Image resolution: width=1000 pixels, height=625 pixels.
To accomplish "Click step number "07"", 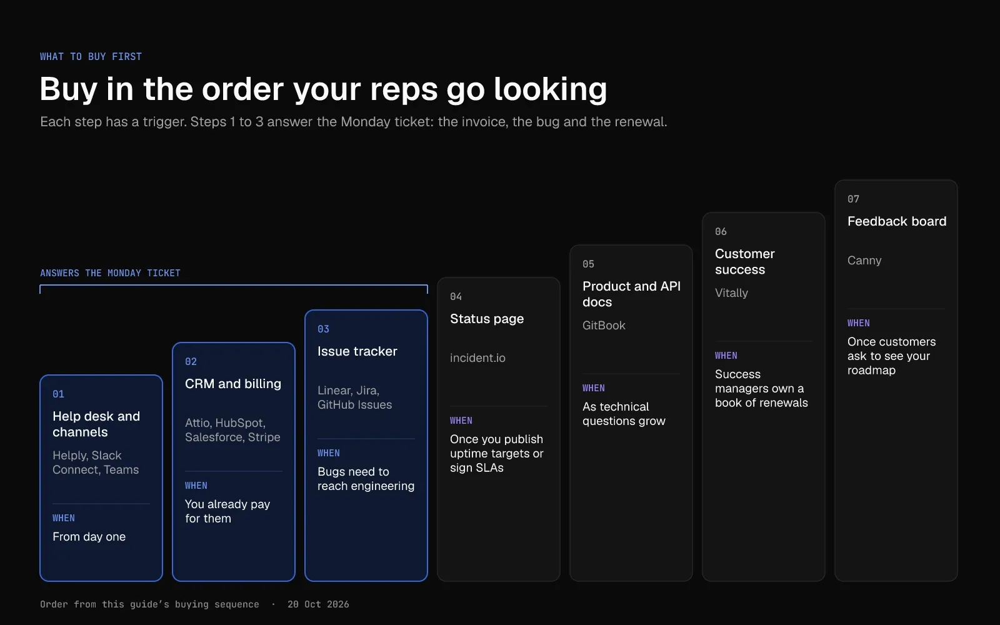I will click(853, 199).
